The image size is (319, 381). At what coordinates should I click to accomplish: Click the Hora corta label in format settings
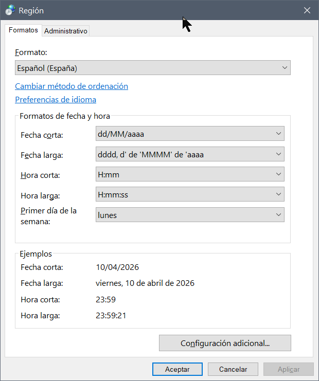click(x=40, y=175)
